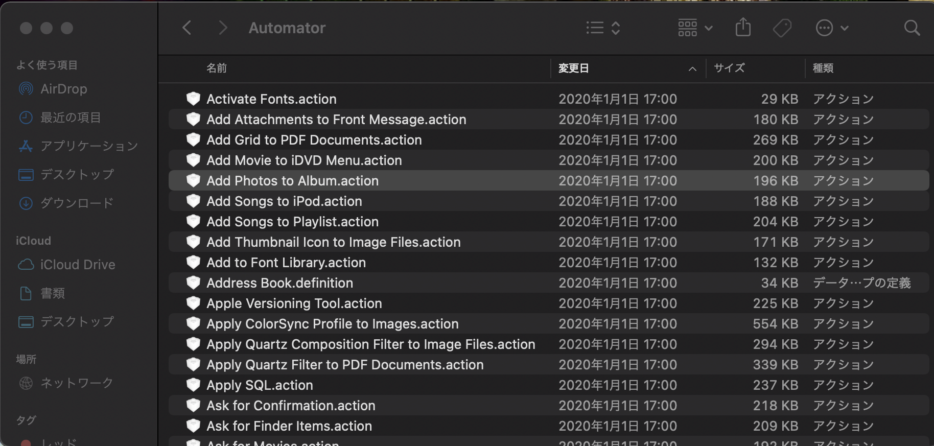This screenshot has height=446, width=934.
Task: Toggle sort order on 変更日 column
Action: [x=626, y=68]
